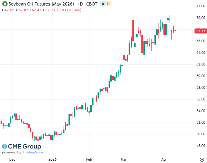
Task: Click the CME Group globe logo
Action: [x=4, y=146]
